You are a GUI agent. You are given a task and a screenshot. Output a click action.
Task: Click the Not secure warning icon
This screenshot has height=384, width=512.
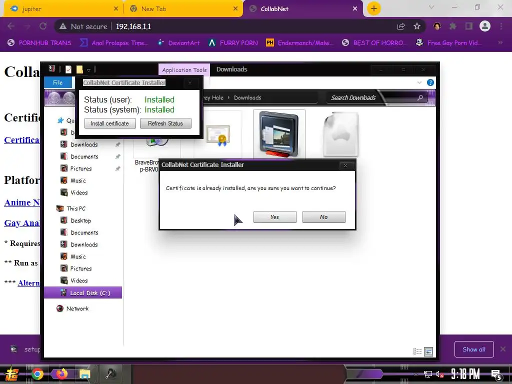click(x=63, y=26)
